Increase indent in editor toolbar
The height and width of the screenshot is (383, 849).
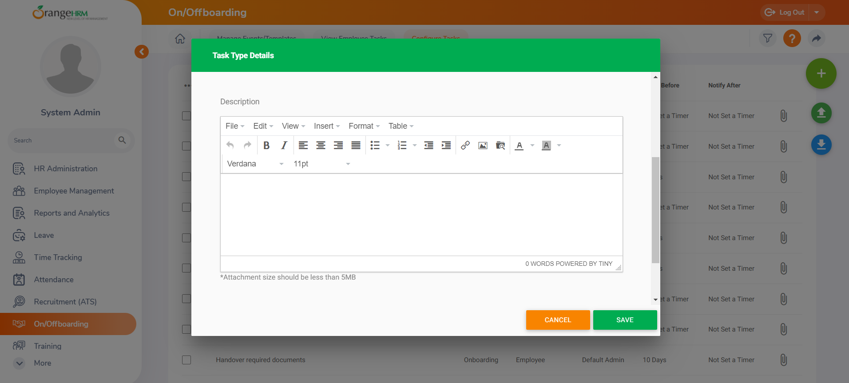pyautogui.click(x=446, y=146)
